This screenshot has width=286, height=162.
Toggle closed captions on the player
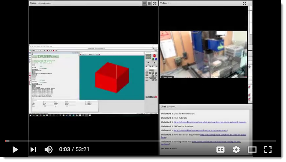point(220,150)
